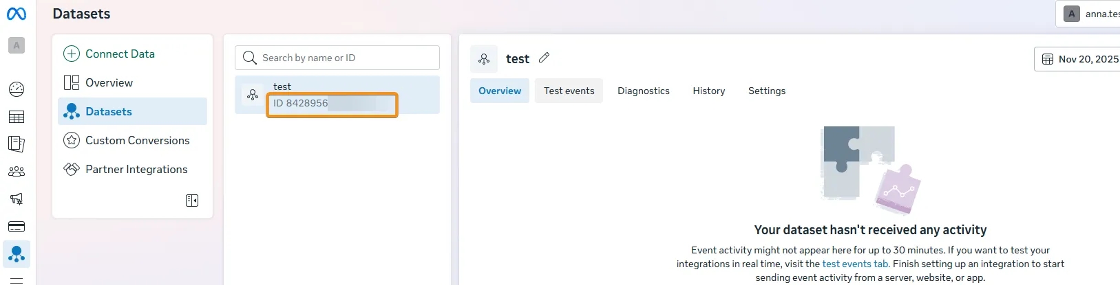Image resolution: width=1120 pixels, height=285 pixels.
Task: Open Custom Conversions in side panel
Action: click(132, 140)
